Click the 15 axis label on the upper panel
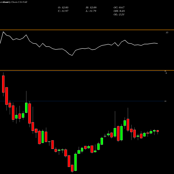Viewport: 174px width, 174px height. (x=167, y=33)
